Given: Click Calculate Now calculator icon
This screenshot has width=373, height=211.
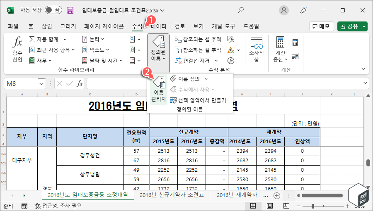Looking at the screenshot, I should pyautogui.click(x=295, y=43).
